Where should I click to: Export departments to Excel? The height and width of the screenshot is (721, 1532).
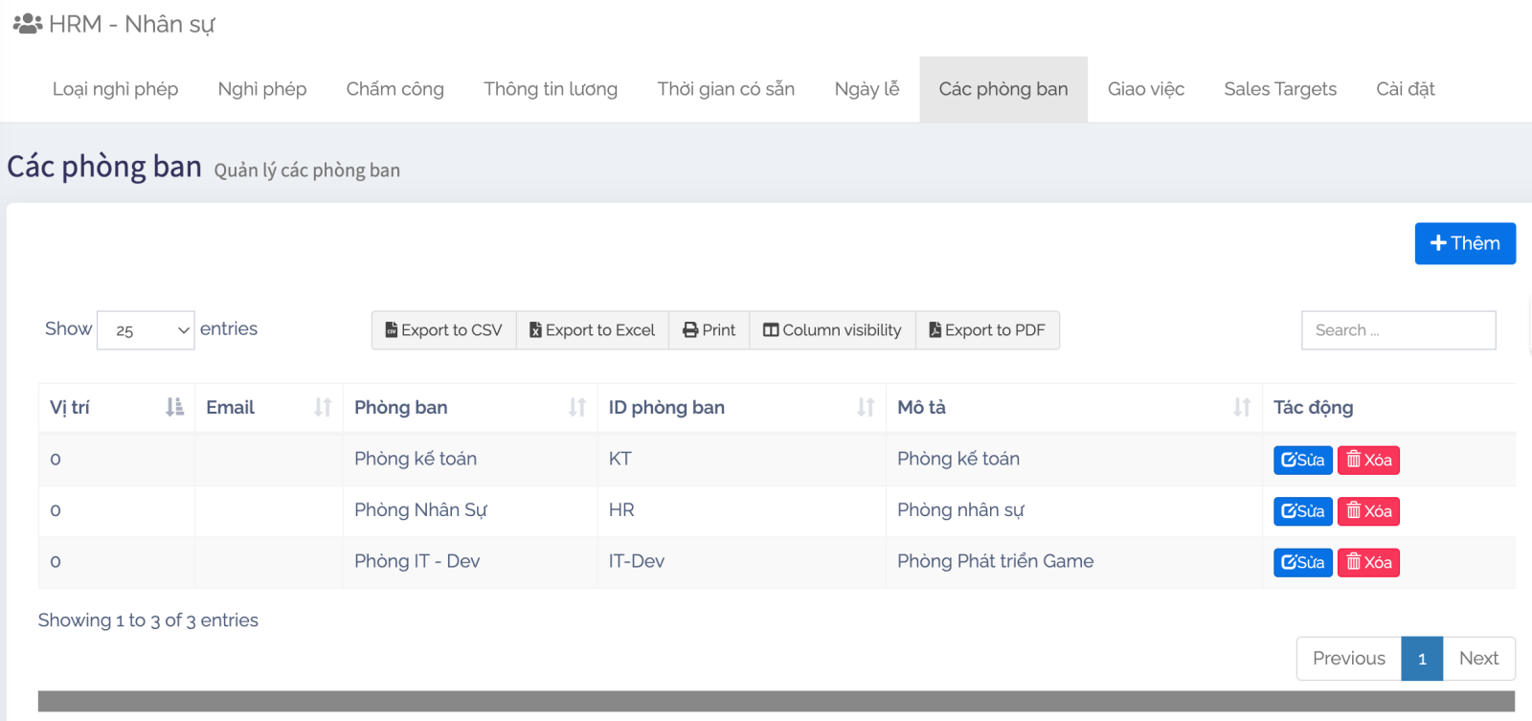[x=592, y=330]
